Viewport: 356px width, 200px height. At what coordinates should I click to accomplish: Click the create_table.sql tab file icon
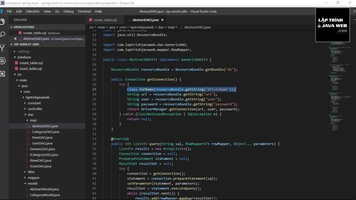[91, 20]
